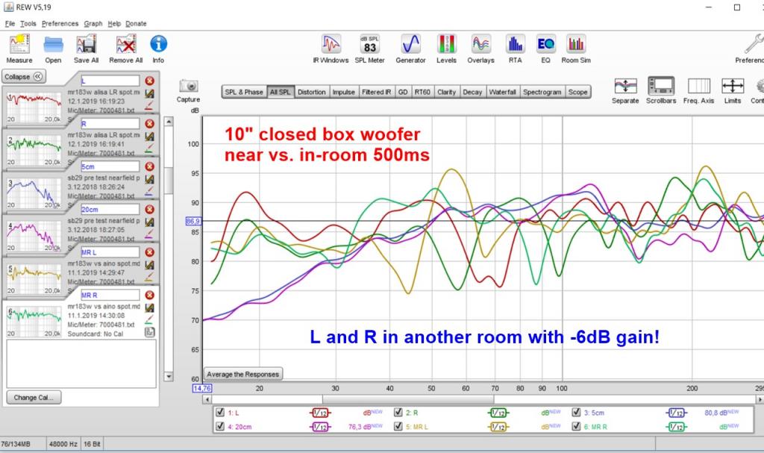Click the Capture camera icon
The image size is (764, 453).
point(189,86)
